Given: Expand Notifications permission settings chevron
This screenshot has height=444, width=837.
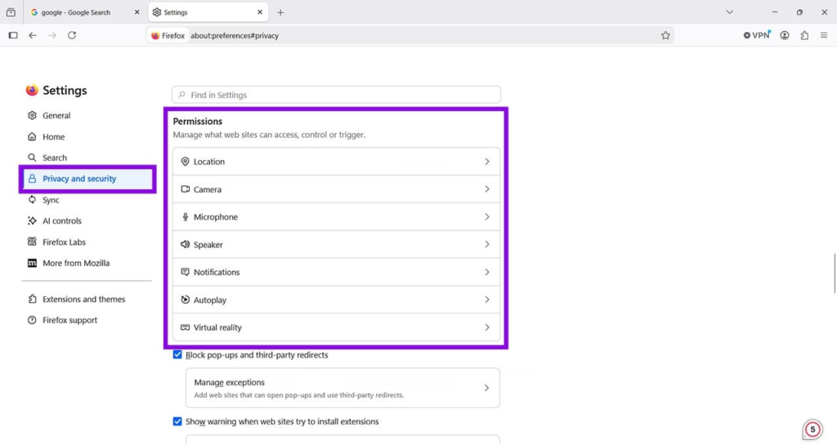Looking at the screenshot, I should tap(487, 273).
